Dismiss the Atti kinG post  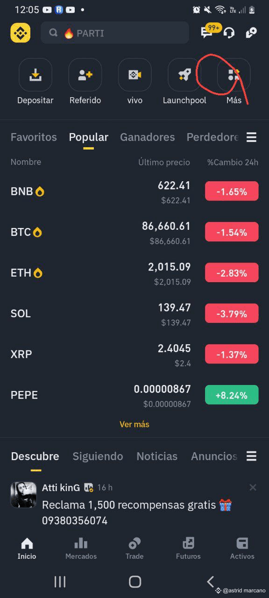[253, 487]
